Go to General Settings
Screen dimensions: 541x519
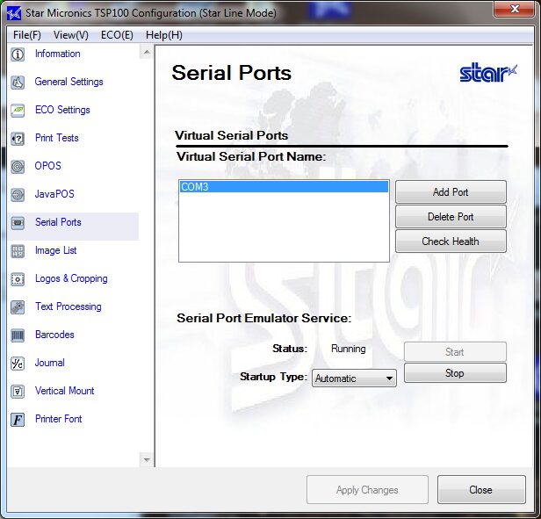pos(69,82)
